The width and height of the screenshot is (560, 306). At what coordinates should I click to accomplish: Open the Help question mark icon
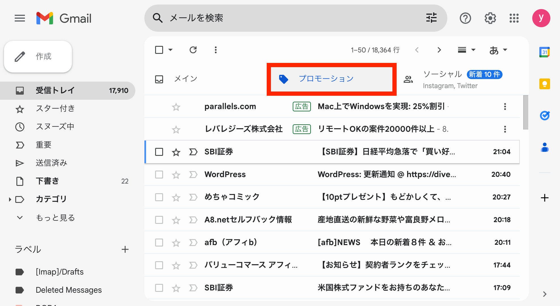click(x=465, y=18)
